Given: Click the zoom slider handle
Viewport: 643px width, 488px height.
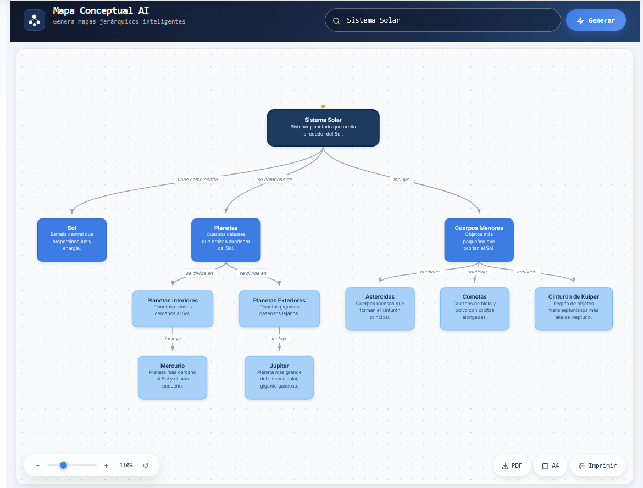Looking at the screenshot, I should point(63,465).
